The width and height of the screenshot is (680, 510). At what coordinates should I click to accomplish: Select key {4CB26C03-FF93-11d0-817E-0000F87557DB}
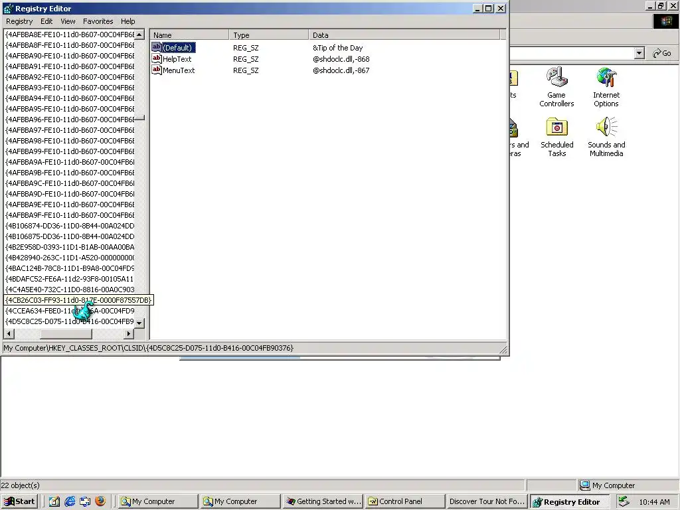pos(78,300)
